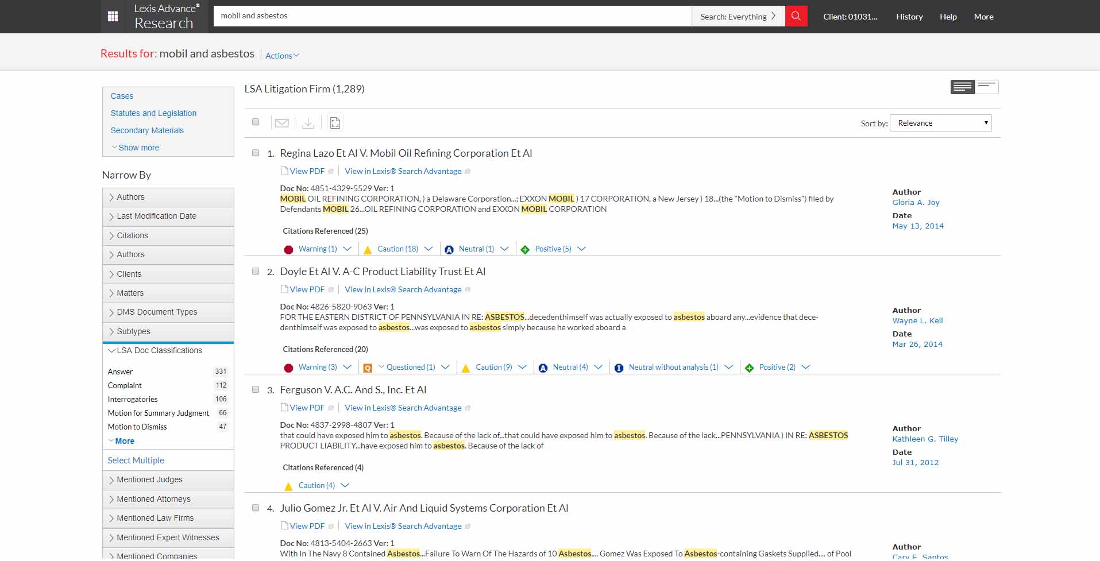This screenshot has width=1100, height=561.
Task: Check the box for Ferguson V. A.C. result
Action: [x=256, y=389]
